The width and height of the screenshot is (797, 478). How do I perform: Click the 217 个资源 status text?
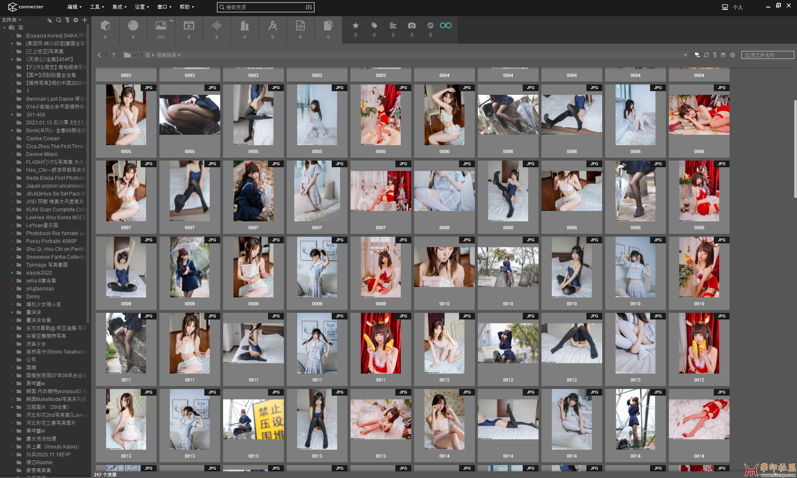pos(105,475)
